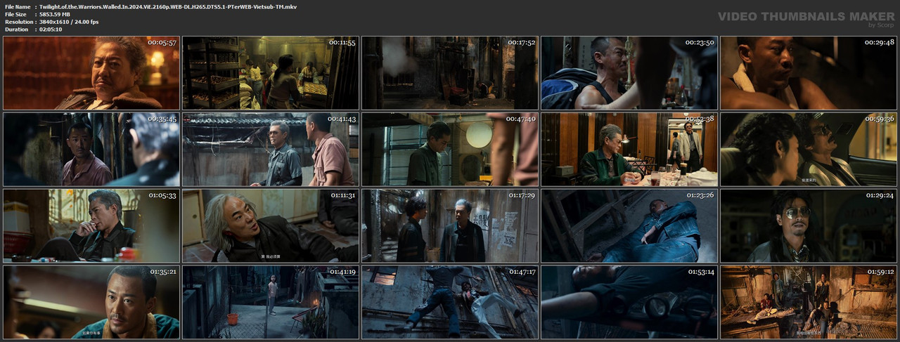Open the thumbnail stamped 01:53:14

[x=629, y=302]
